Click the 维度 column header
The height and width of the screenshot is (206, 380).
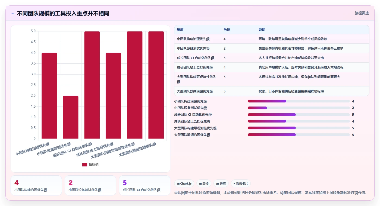180,30
